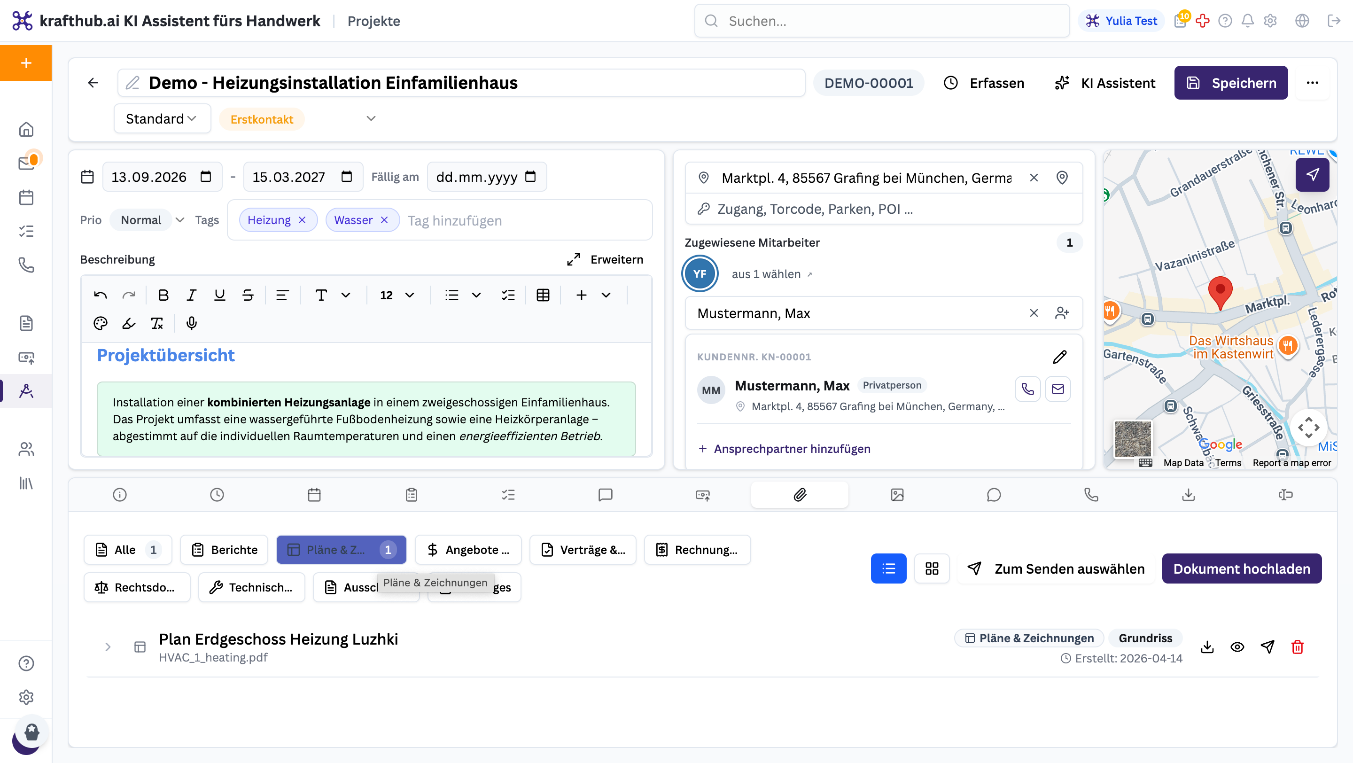Image resolution: width=1353 pixels, height=763 pixels.
Task: Open the Projekte icon in left sidebar
Action: (x=26, y=391)
